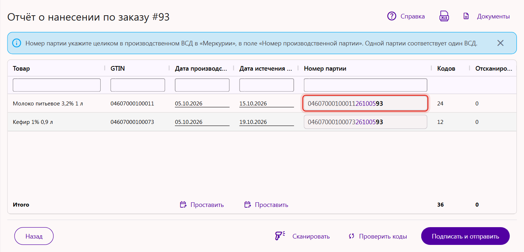Click GTIN 04607000100073 cell
This screenshot has width=524, height=252.
tap(132, 122)
